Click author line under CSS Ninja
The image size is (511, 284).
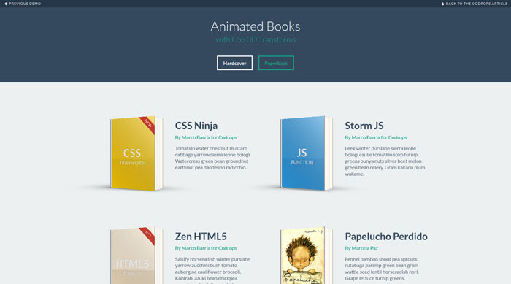[x=206, y=137]
